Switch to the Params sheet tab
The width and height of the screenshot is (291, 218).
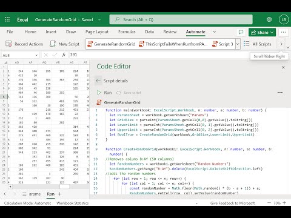35,194
